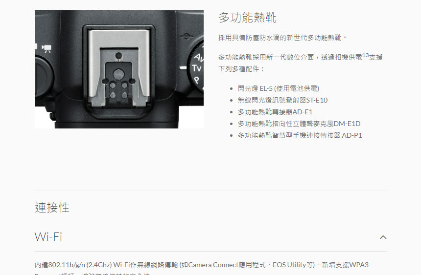The height and width of the screenshot is (275, 421).
Task: Click the 新一代數位介面 paragraph text
Action: (x=300, y=63)
